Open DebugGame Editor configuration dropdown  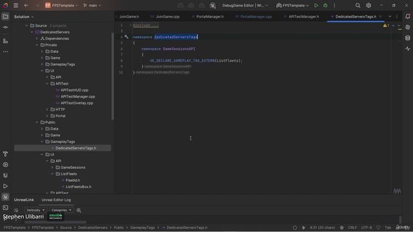point(245,5)
